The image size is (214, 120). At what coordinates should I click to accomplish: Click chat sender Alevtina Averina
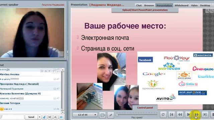click(10, 74)
